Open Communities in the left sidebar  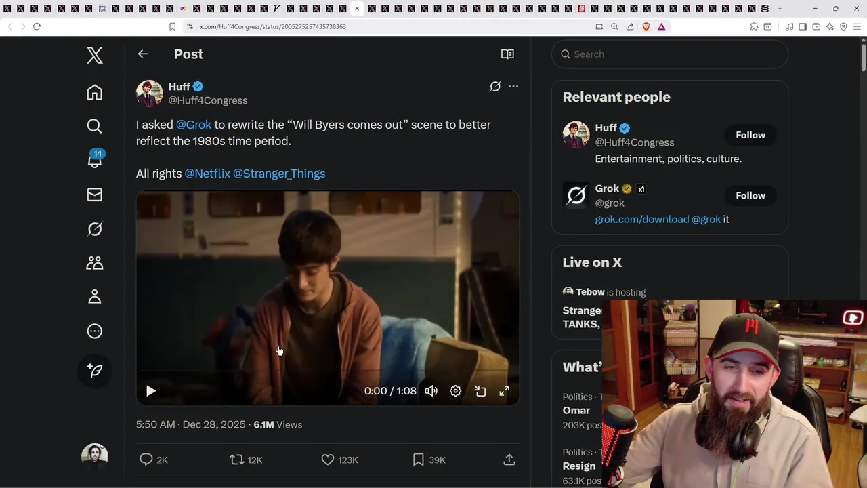95,263
